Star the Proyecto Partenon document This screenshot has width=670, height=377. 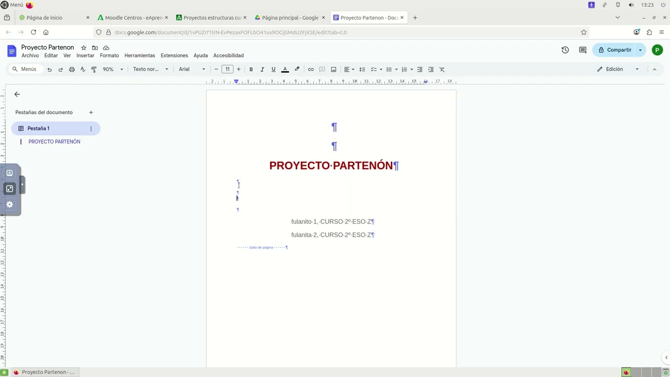[83, 48]
